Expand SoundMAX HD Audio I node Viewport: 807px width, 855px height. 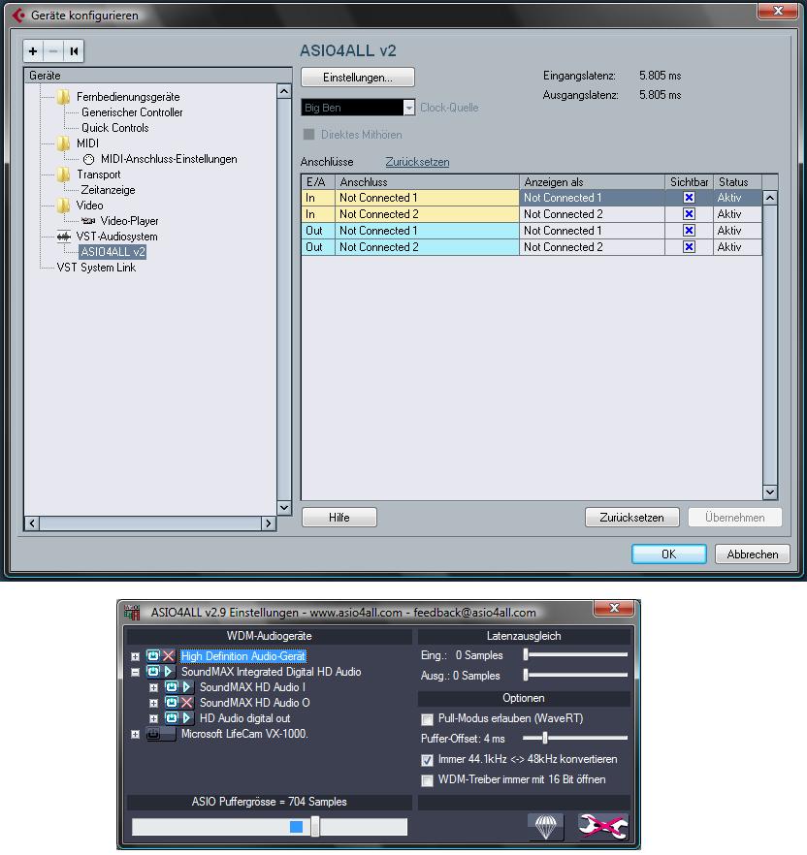(153, 687)
